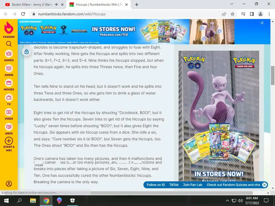Open Check out Fandom Quizzes link

coord(233,185)
